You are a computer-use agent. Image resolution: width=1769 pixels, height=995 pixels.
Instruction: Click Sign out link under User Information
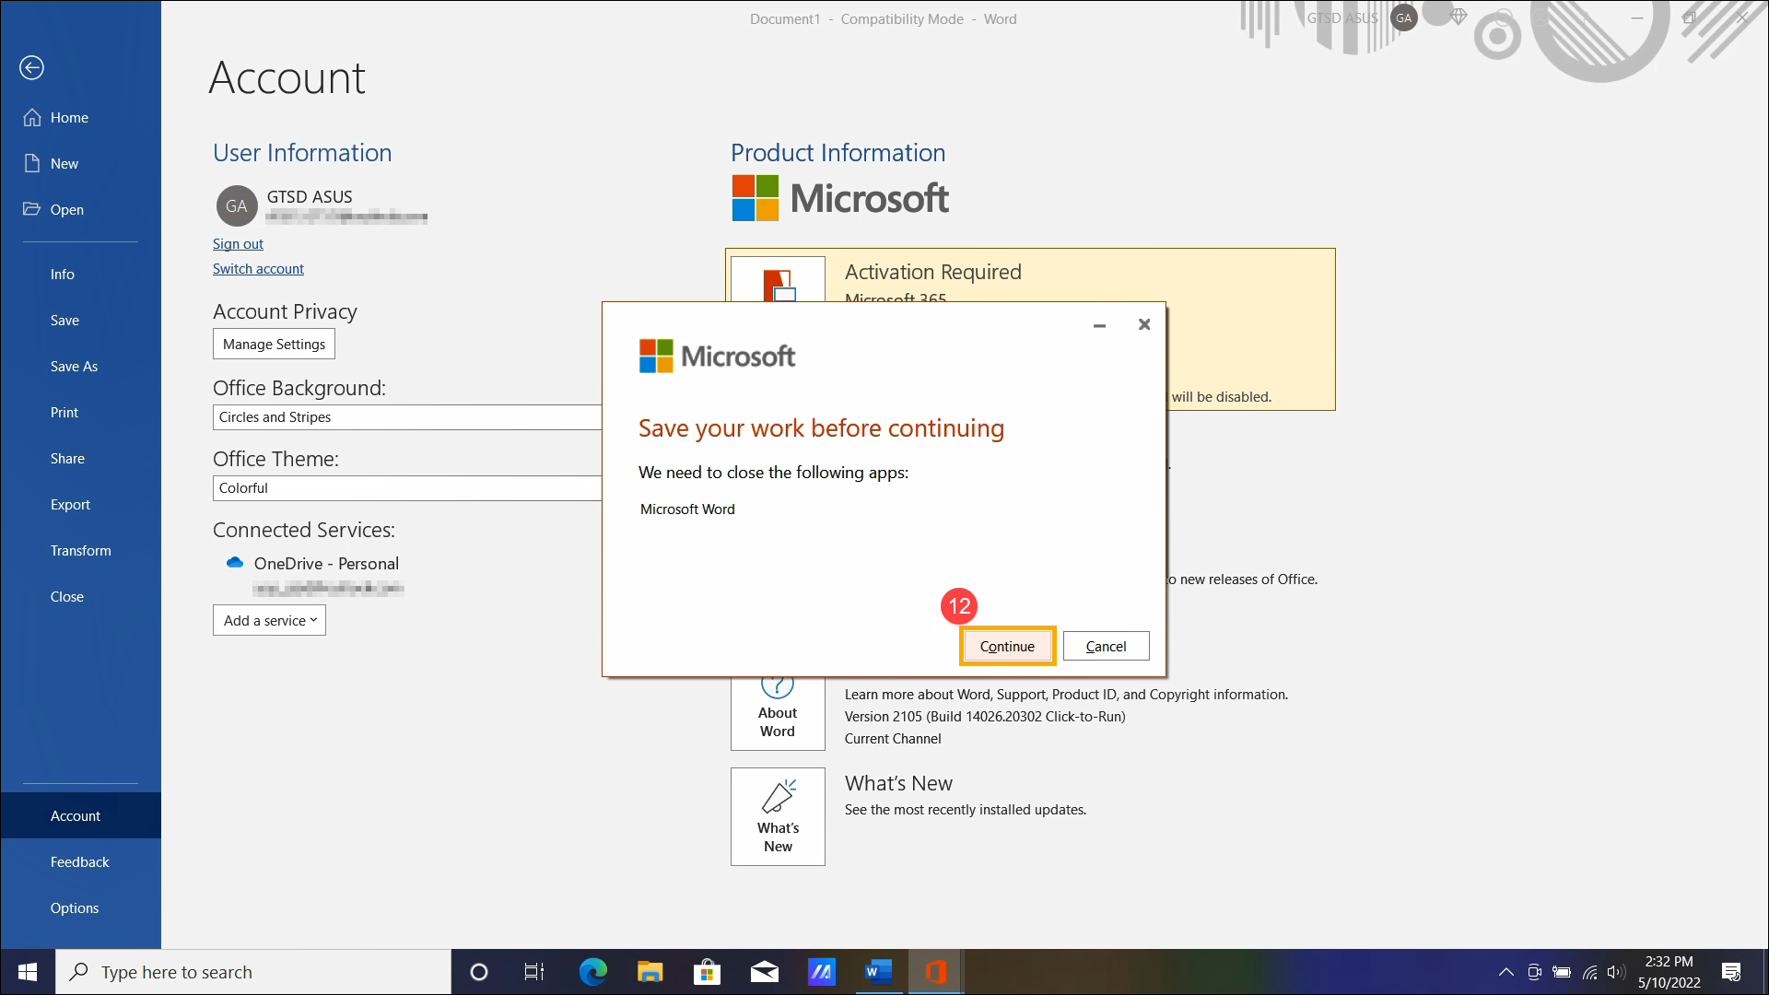tap(238, 243)
